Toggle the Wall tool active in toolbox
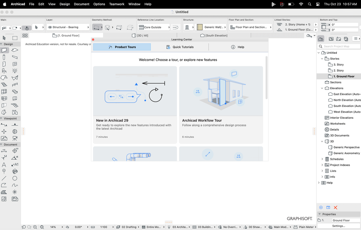361x230 pixels. [4, 50]
